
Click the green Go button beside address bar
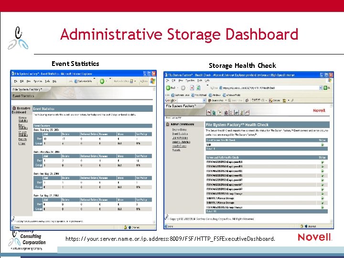coord(325,88)
